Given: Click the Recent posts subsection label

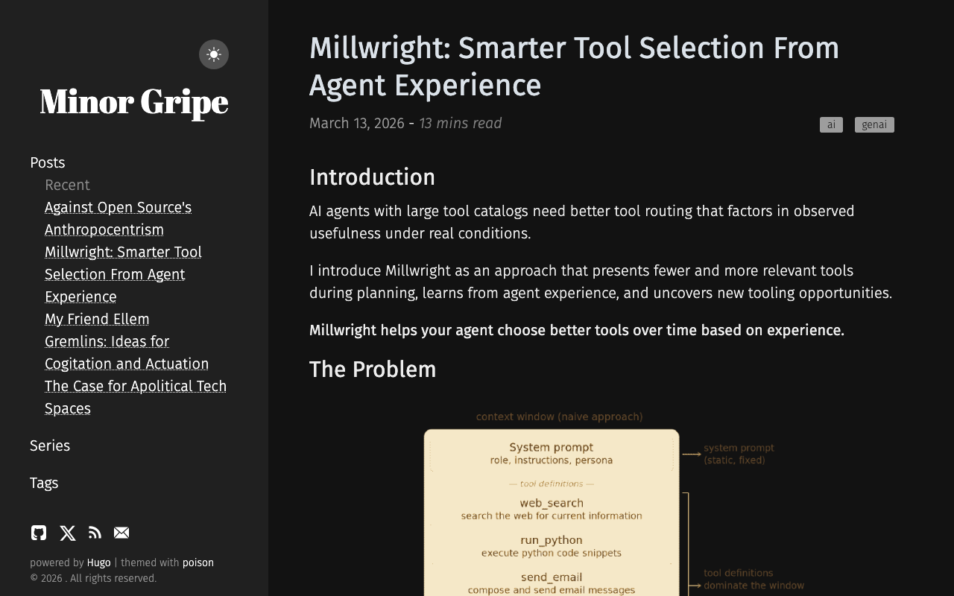Looking at the screenshot, I should pos(67,185).
